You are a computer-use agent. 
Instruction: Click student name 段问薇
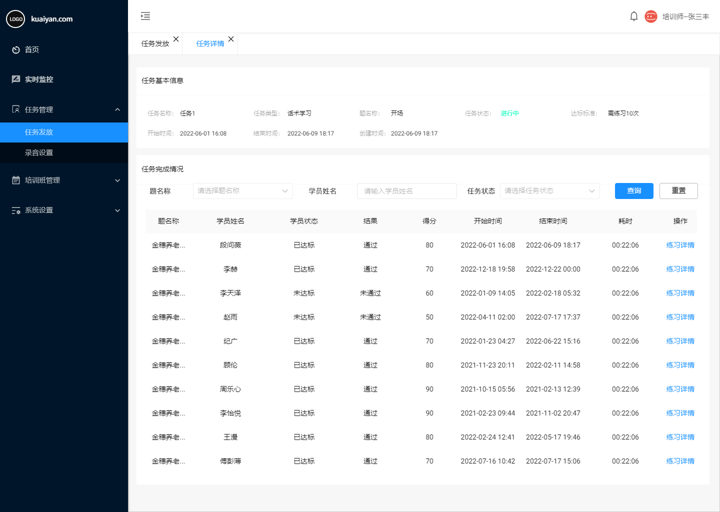tap(230, 245)
